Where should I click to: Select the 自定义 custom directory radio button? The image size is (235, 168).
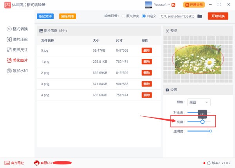[143, 16]
